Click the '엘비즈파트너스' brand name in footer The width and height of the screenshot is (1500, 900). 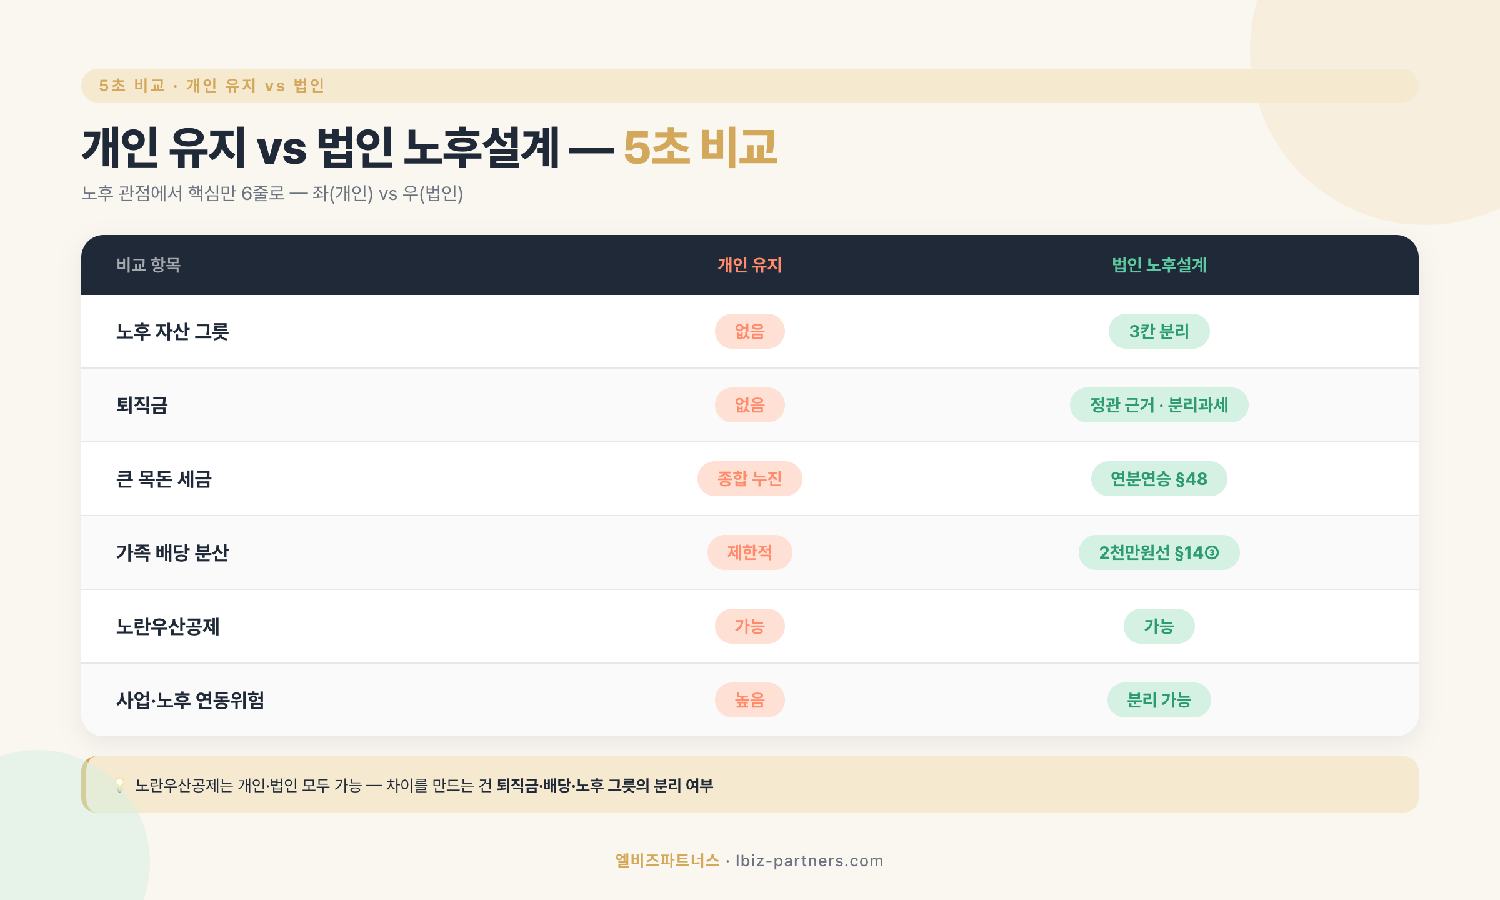(667, 861)
